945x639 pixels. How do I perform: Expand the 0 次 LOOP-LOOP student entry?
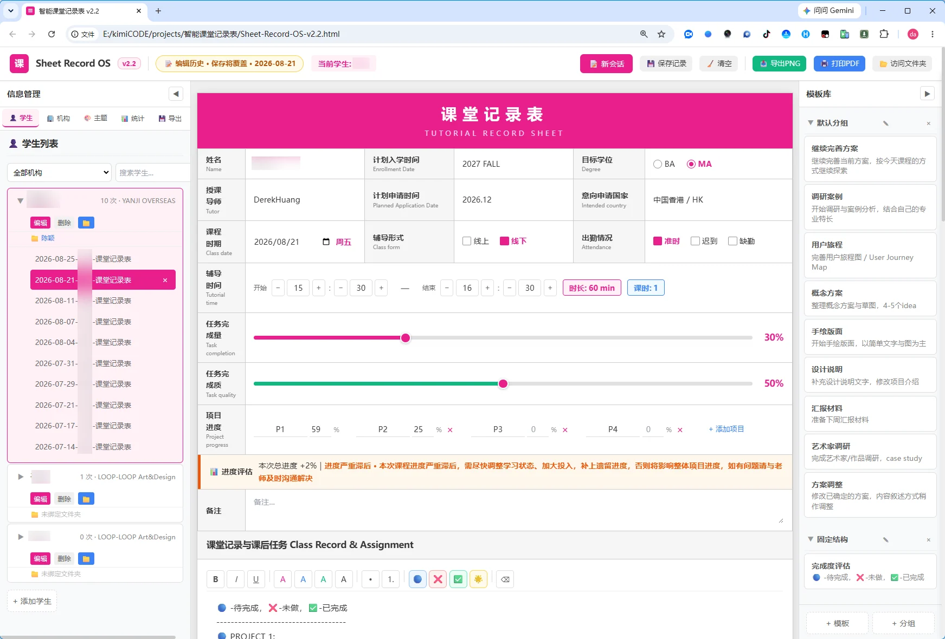21,537
